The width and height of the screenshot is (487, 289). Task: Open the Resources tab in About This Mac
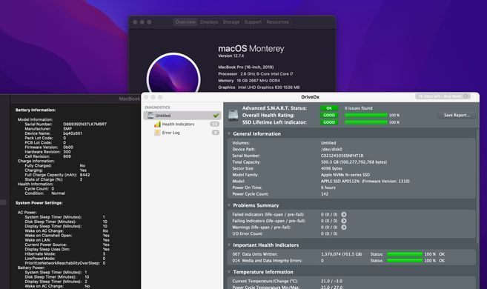278,22
